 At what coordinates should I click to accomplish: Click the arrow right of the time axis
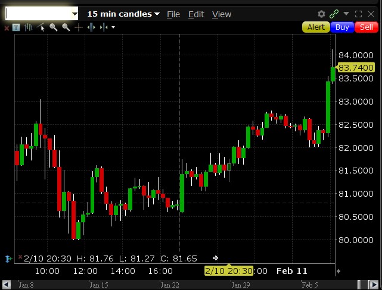pos(338,271)
